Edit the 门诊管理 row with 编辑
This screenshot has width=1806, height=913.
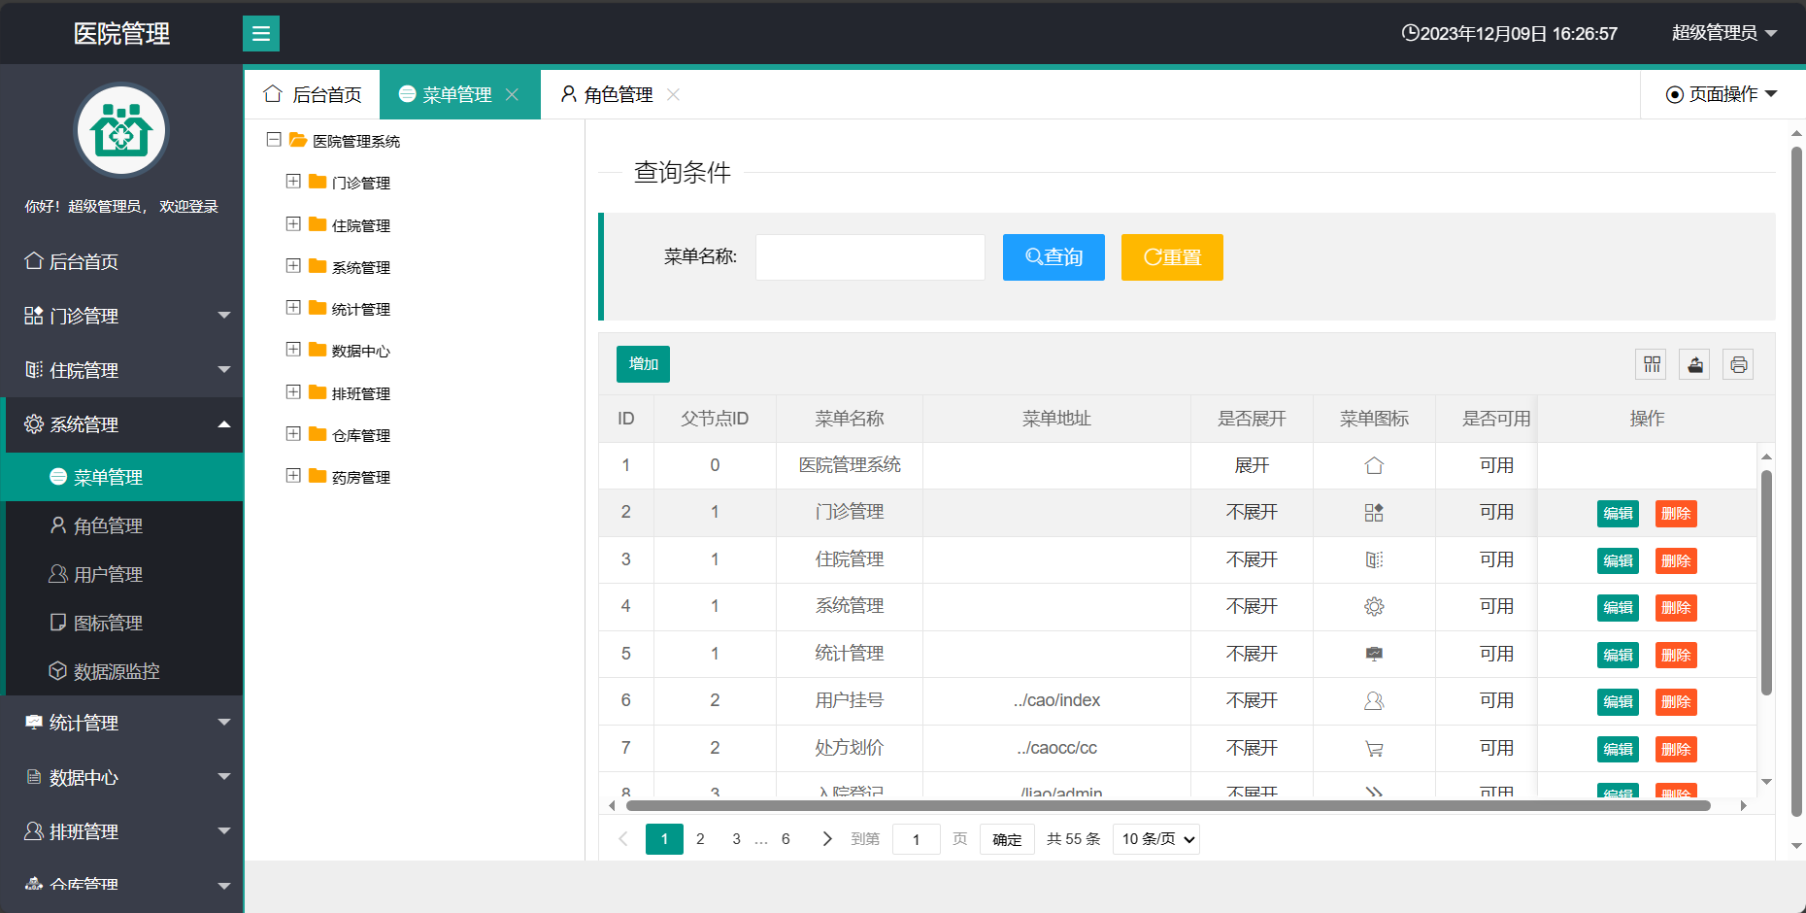pyautogui.click(x=1618, y=514)
